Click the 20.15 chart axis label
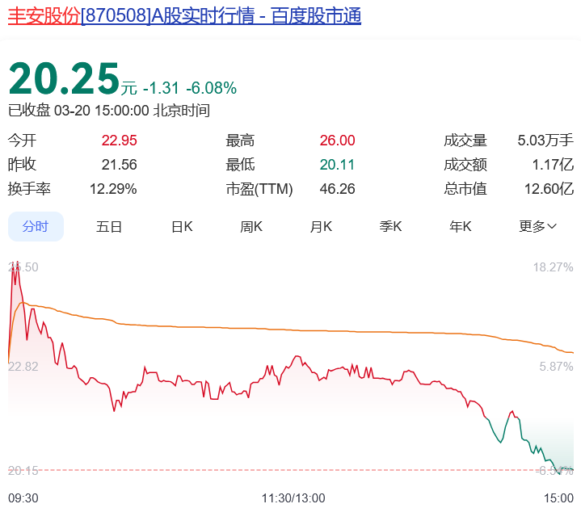 pyautogui.click(x=23, y=471)
